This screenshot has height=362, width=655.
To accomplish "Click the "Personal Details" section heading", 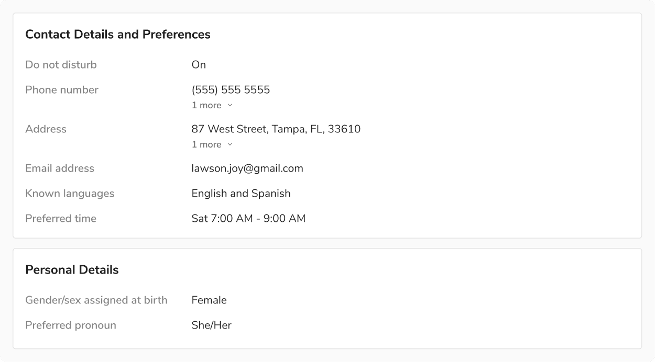I will pyautogui.click(x=72, y=270).
